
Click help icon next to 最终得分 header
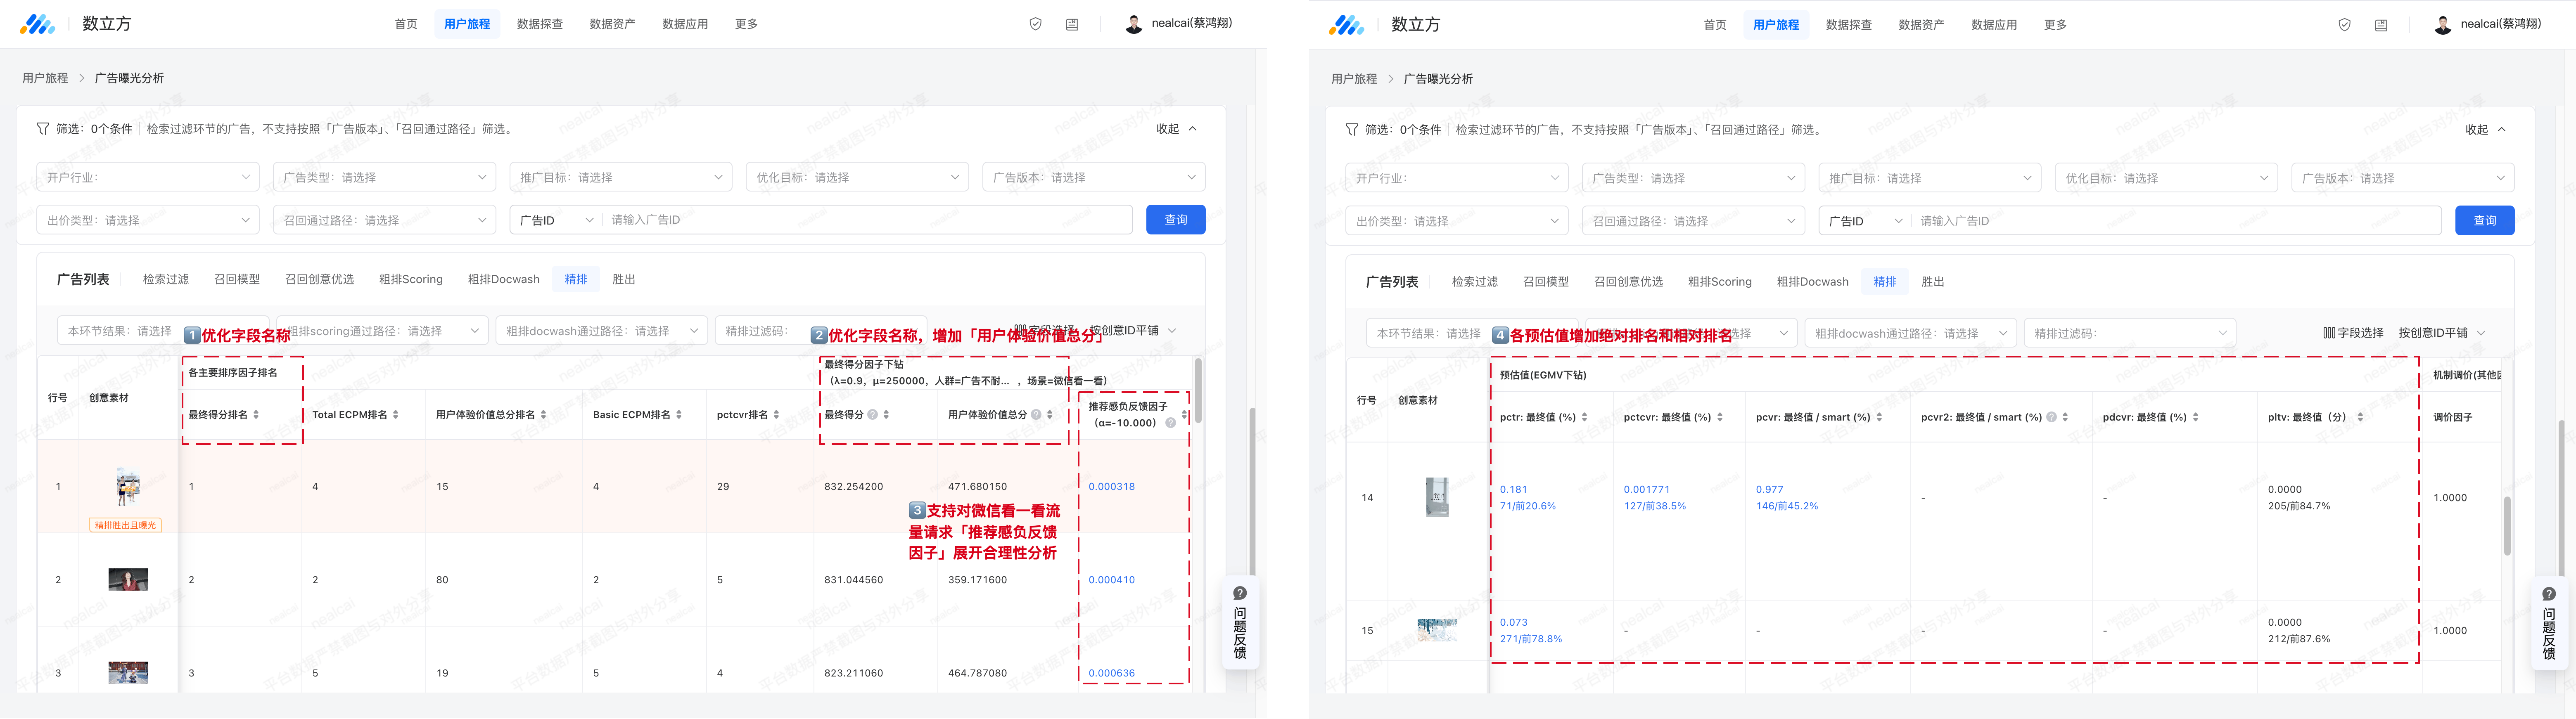(872, 415)
